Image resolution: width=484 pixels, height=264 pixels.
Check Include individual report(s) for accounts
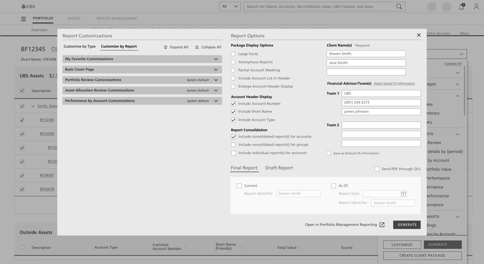[x=234, y=153]
